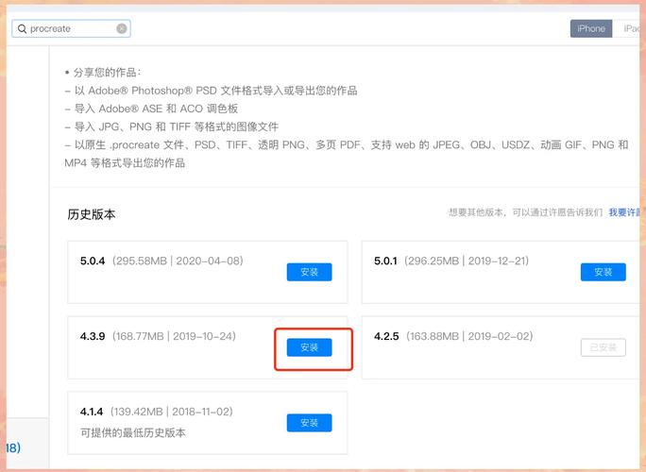Select version number 5.0.1 text

[385, 261]
